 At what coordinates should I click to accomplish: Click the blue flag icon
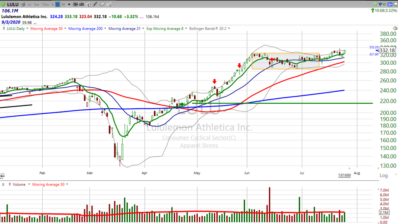[380, 4]
